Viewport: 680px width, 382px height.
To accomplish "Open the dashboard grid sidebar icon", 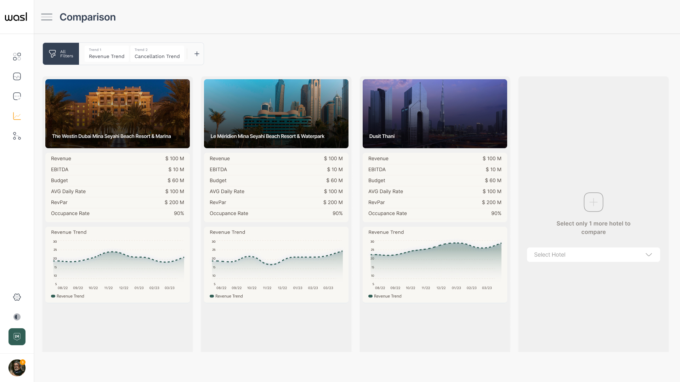I will [x=17, y=57].
